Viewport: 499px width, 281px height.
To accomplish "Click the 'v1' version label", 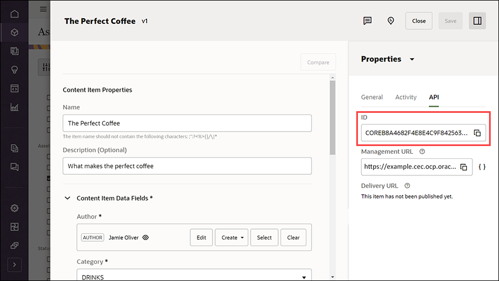I will [x=144, y=21].
